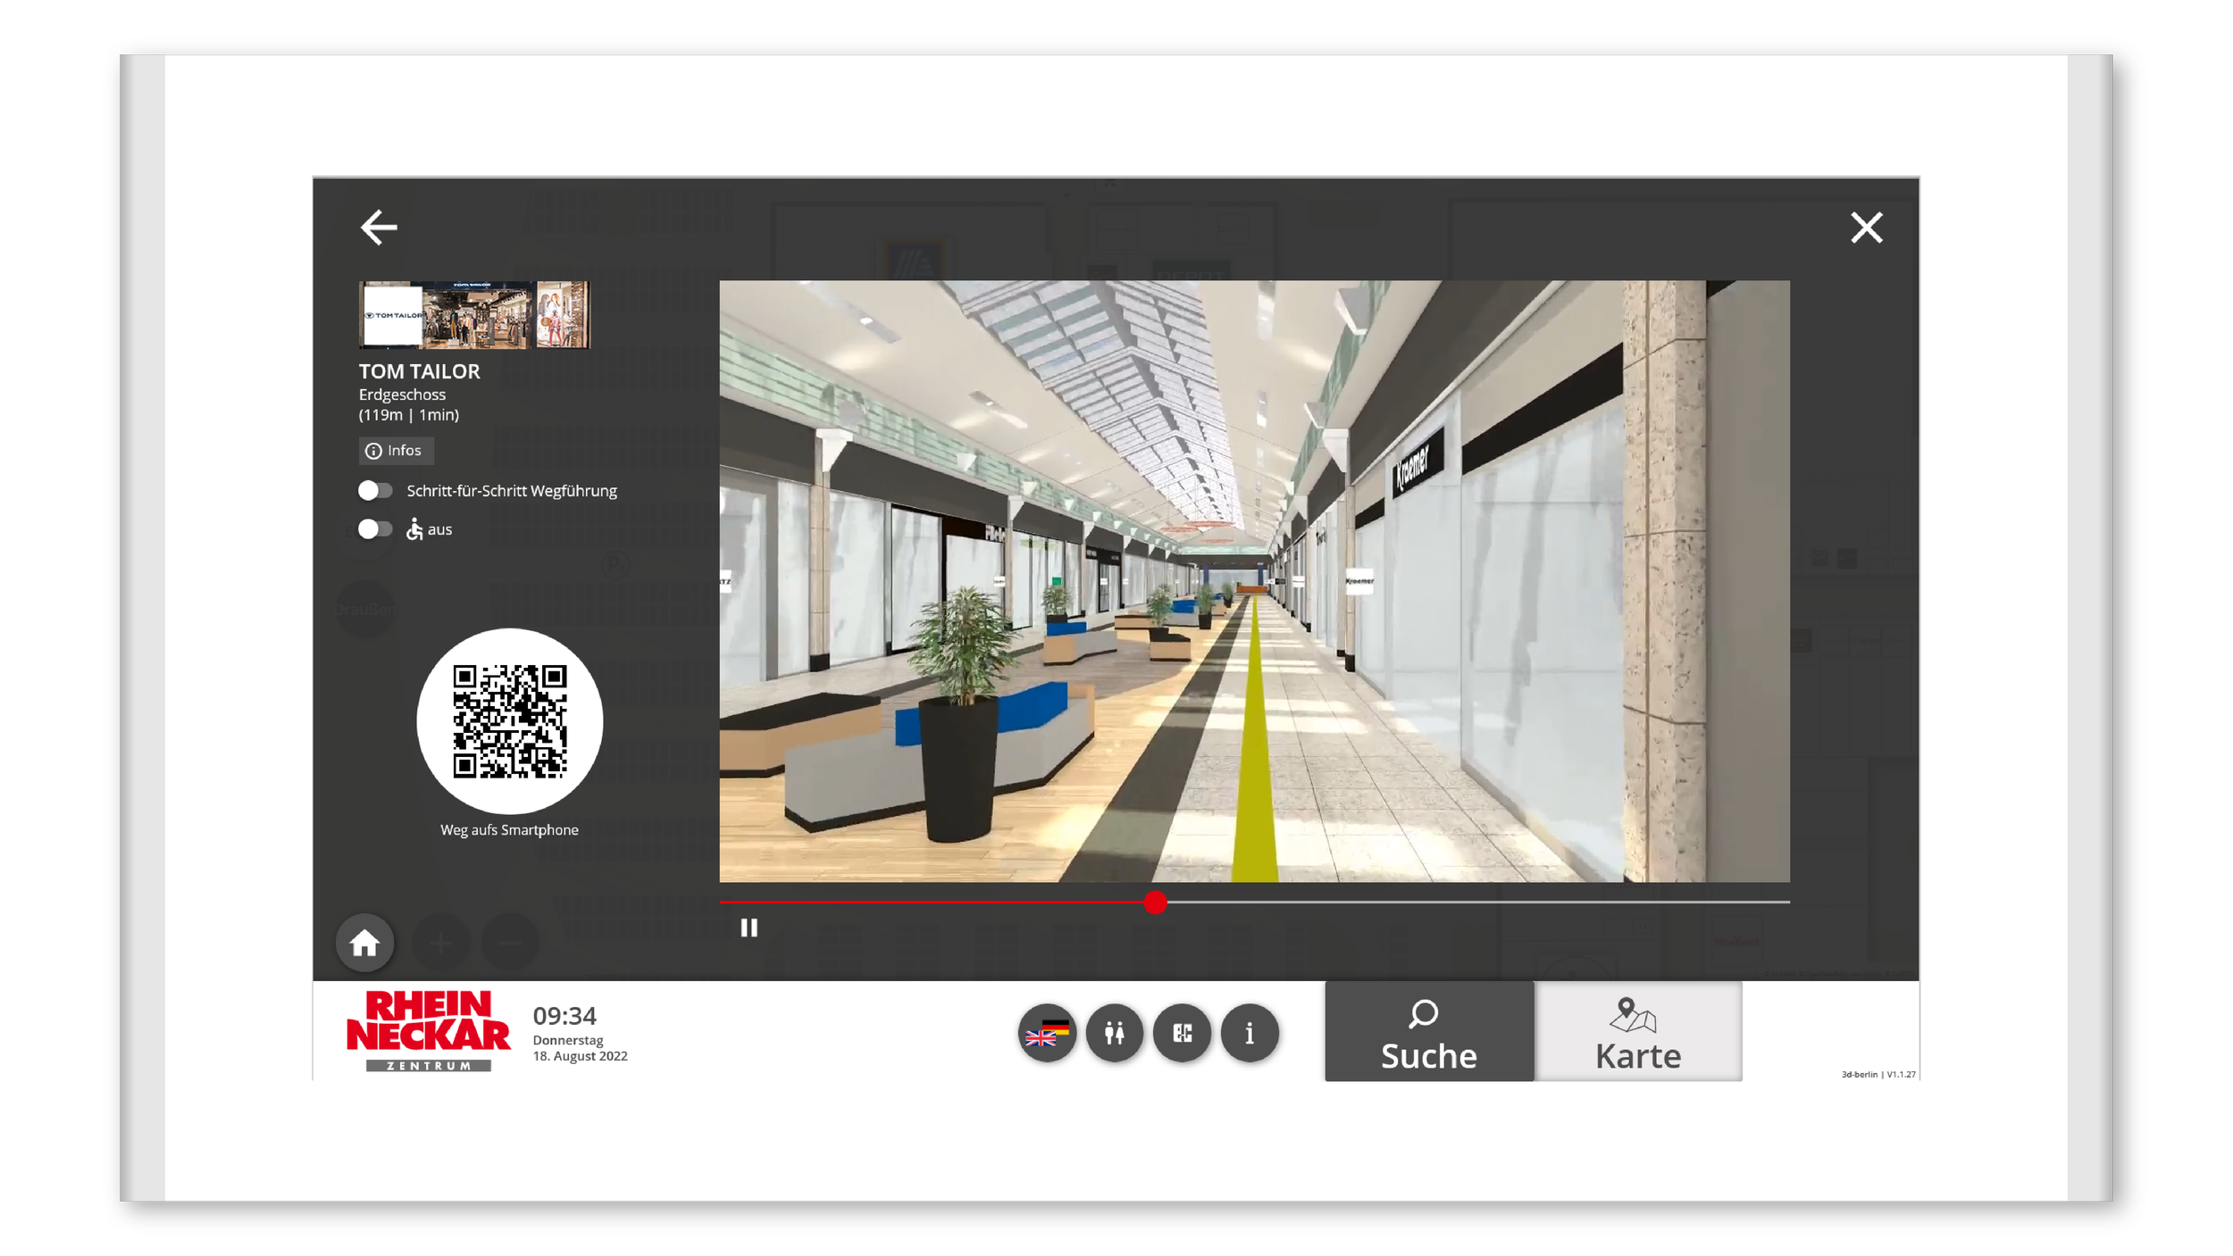Click the Tom Tailor store title
This screenshot has width=2233, height=1256.
point(419,370)
